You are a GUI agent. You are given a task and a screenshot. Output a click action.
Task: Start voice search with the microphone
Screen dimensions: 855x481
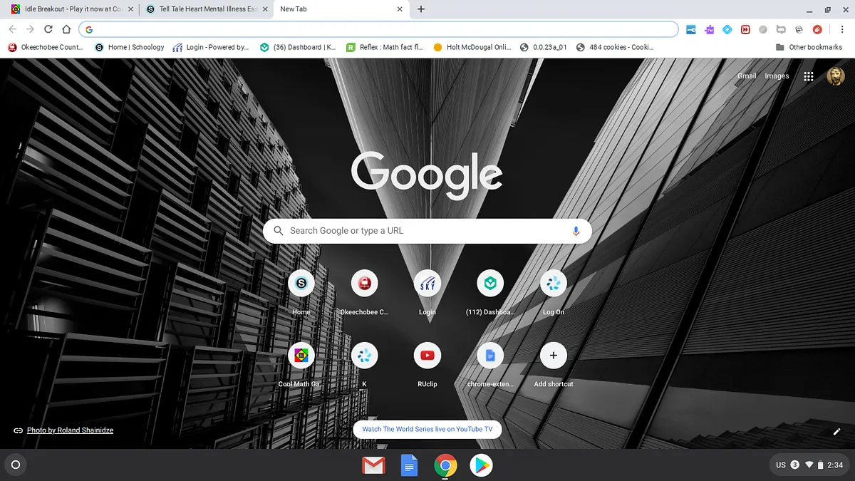coord(576,231)
